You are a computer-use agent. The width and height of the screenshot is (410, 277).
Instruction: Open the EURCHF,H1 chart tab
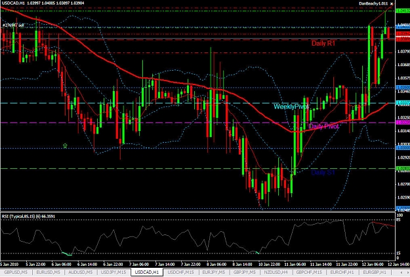click(342, 272)
